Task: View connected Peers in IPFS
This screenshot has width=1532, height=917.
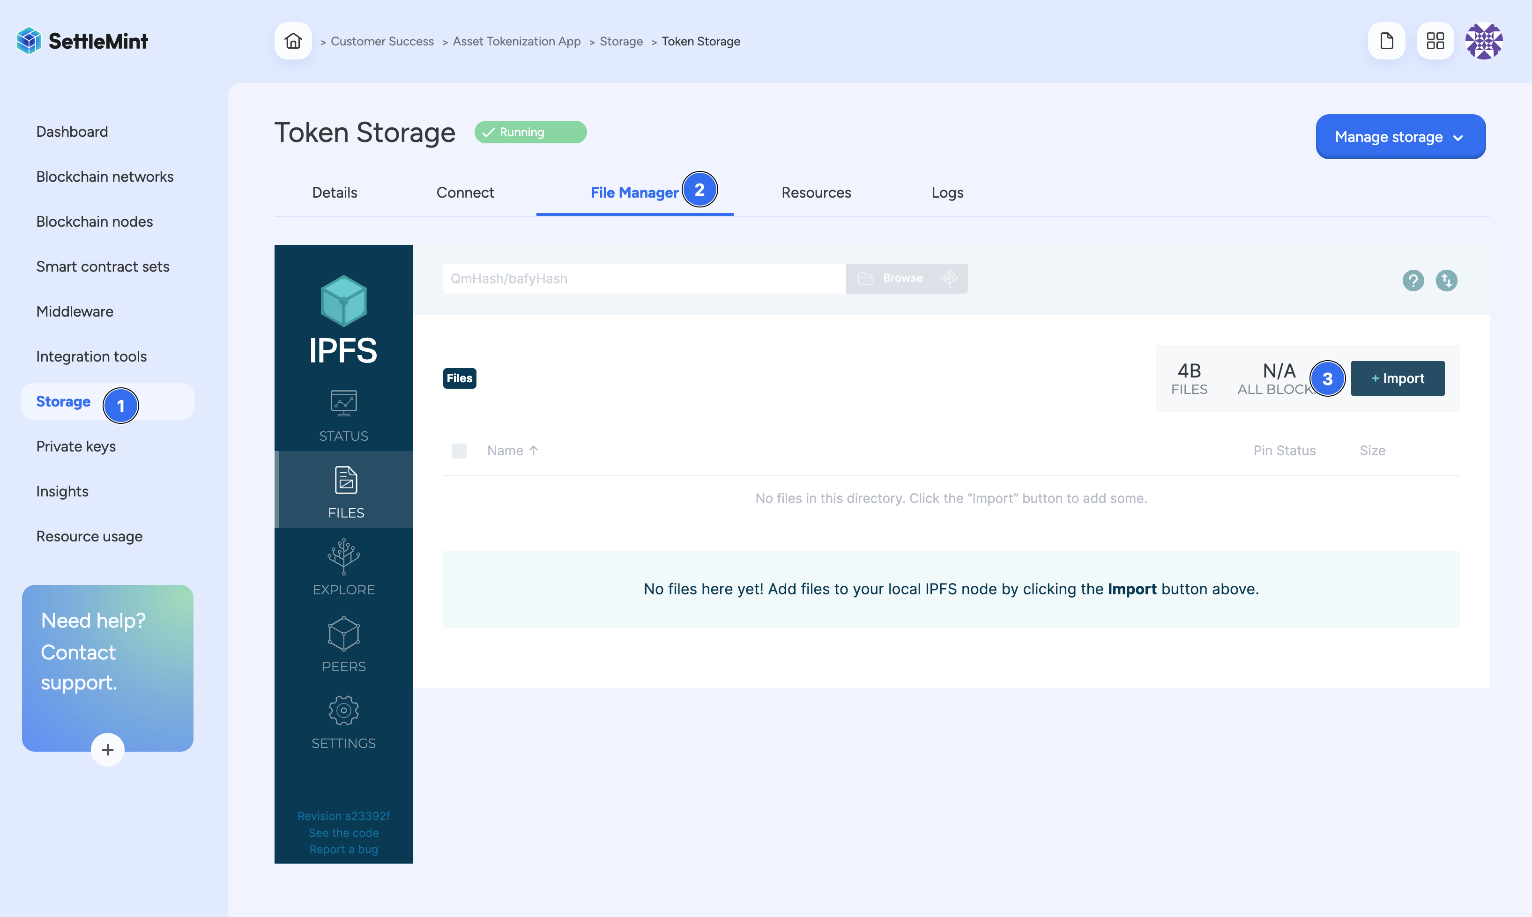Action: 343,644
